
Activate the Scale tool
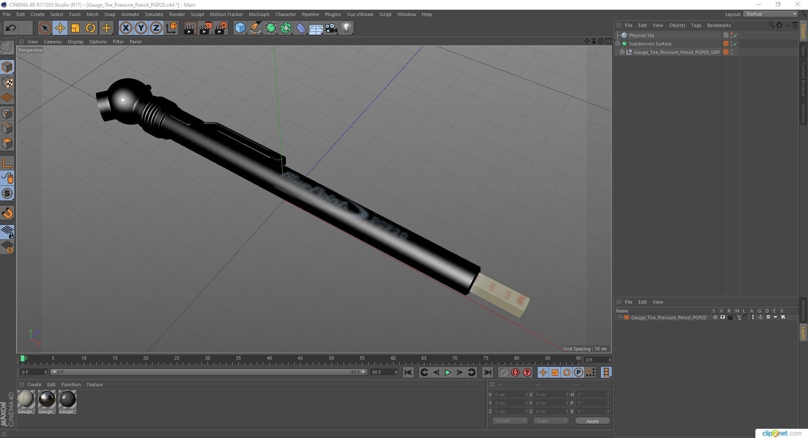pos(75,28)
